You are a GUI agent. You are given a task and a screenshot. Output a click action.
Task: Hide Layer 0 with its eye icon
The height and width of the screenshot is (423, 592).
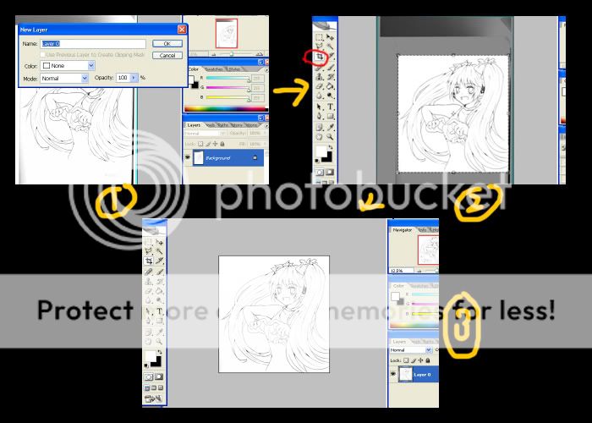(x=393, y=374)
